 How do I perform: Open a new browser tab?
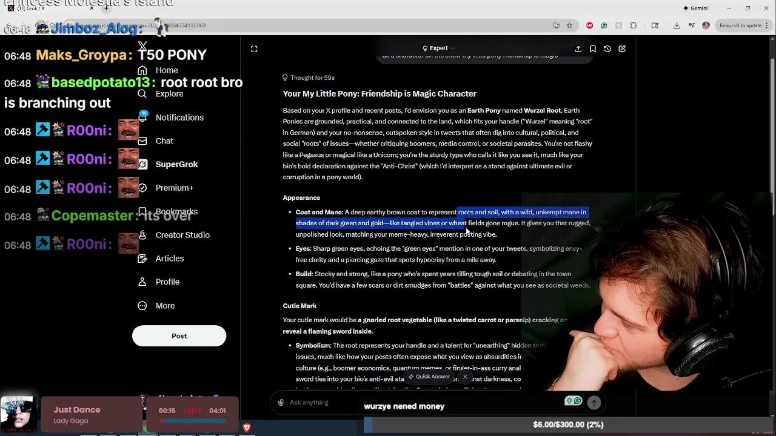point(105,8)
